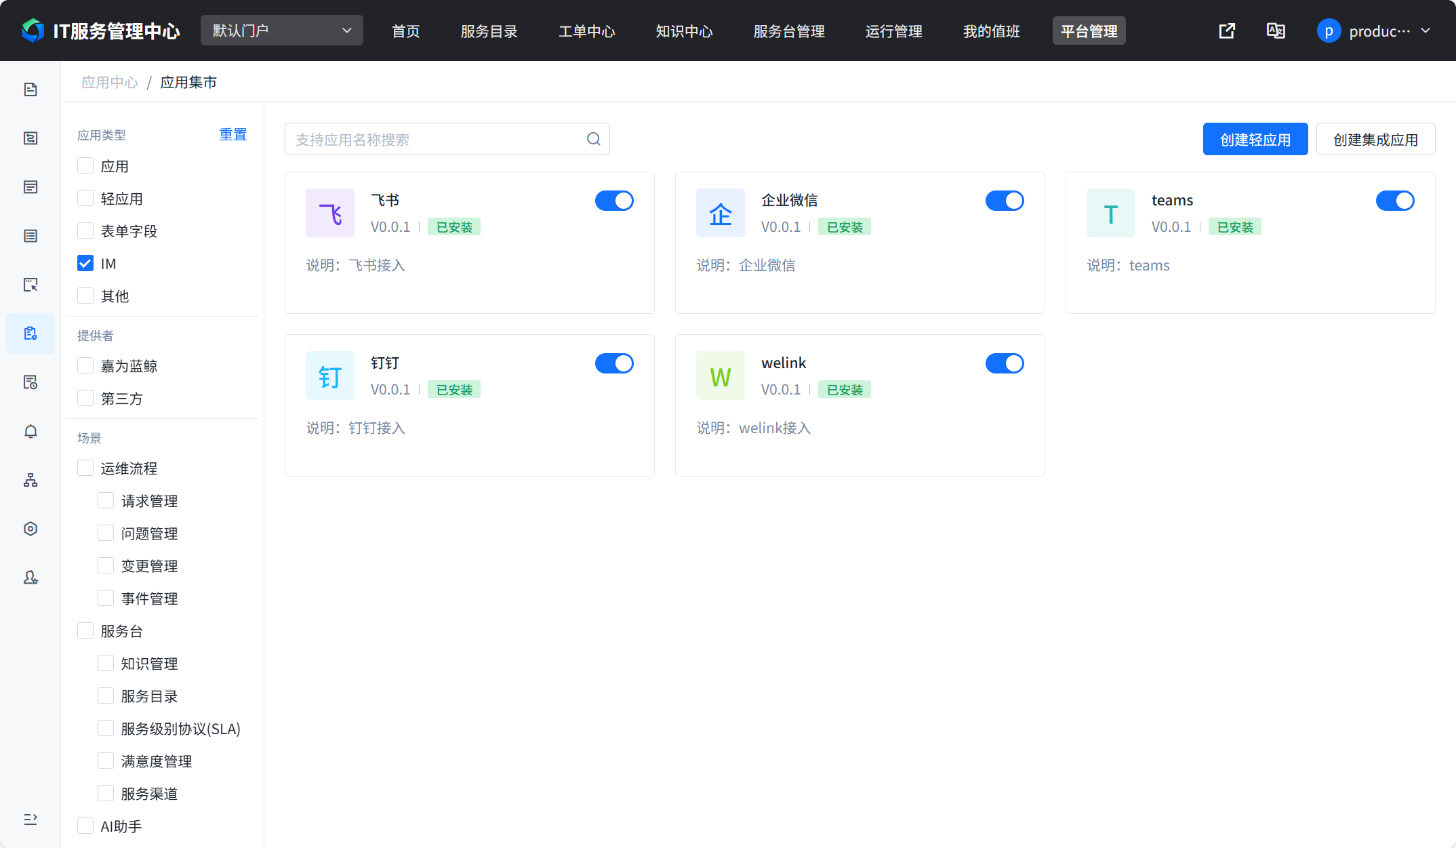Expand the user account menu next to avatar
The image size is (1456, 848).
(x=1426, y=31)
